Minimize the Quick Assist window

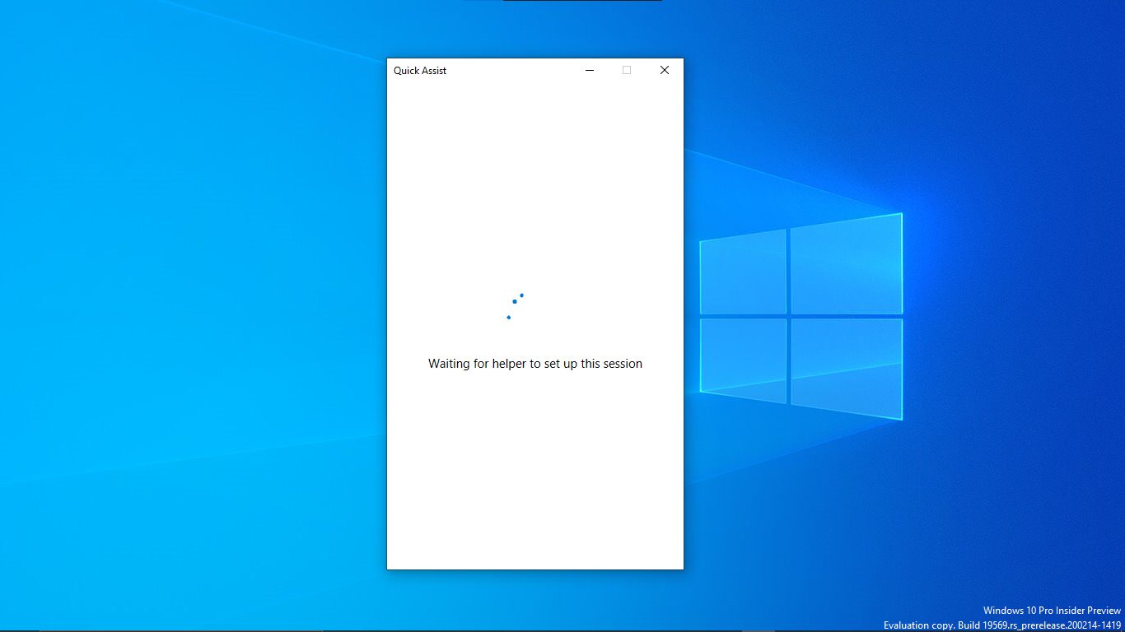[x=590, y=71]
